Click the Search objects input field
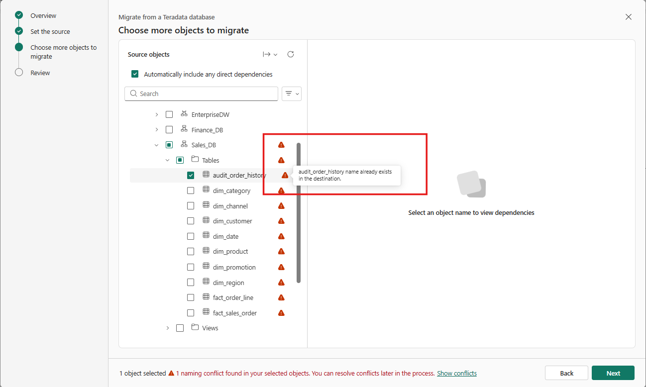This screenshot has height=387, width=646. tap(202, 94)
